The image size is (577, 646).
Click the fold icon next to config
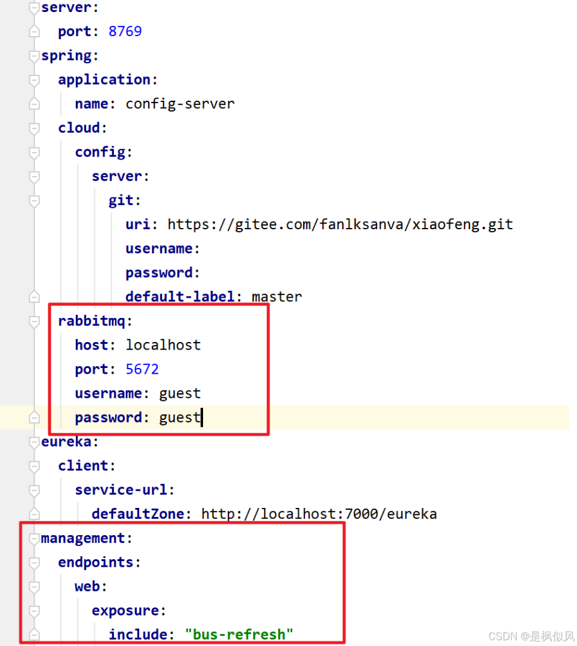[x=34, y=152]
